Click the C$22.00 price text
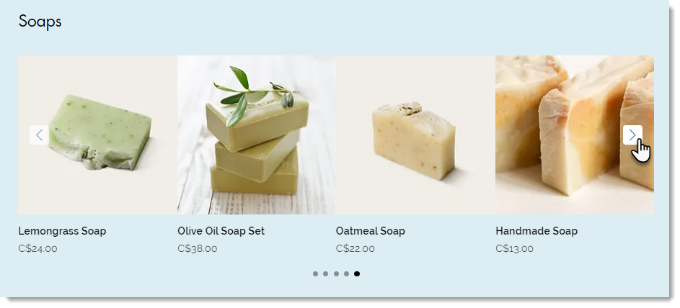 point(356,249)
